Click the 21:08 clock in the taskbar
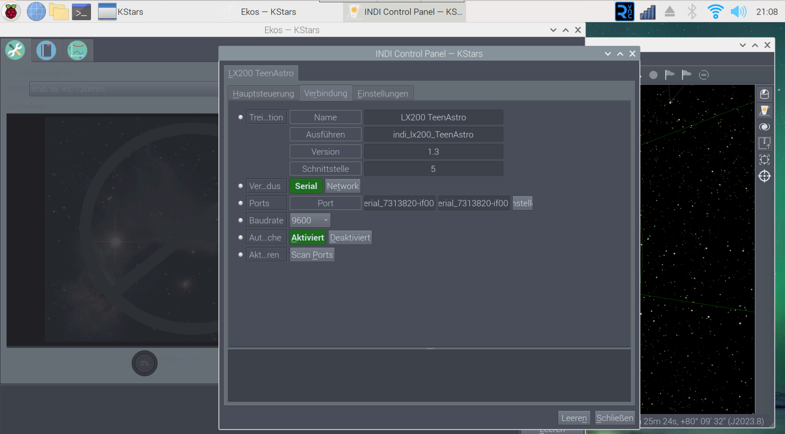 (767, 12)
